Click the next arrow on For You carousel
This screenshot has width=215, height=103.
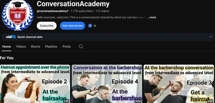pos(214,84)
